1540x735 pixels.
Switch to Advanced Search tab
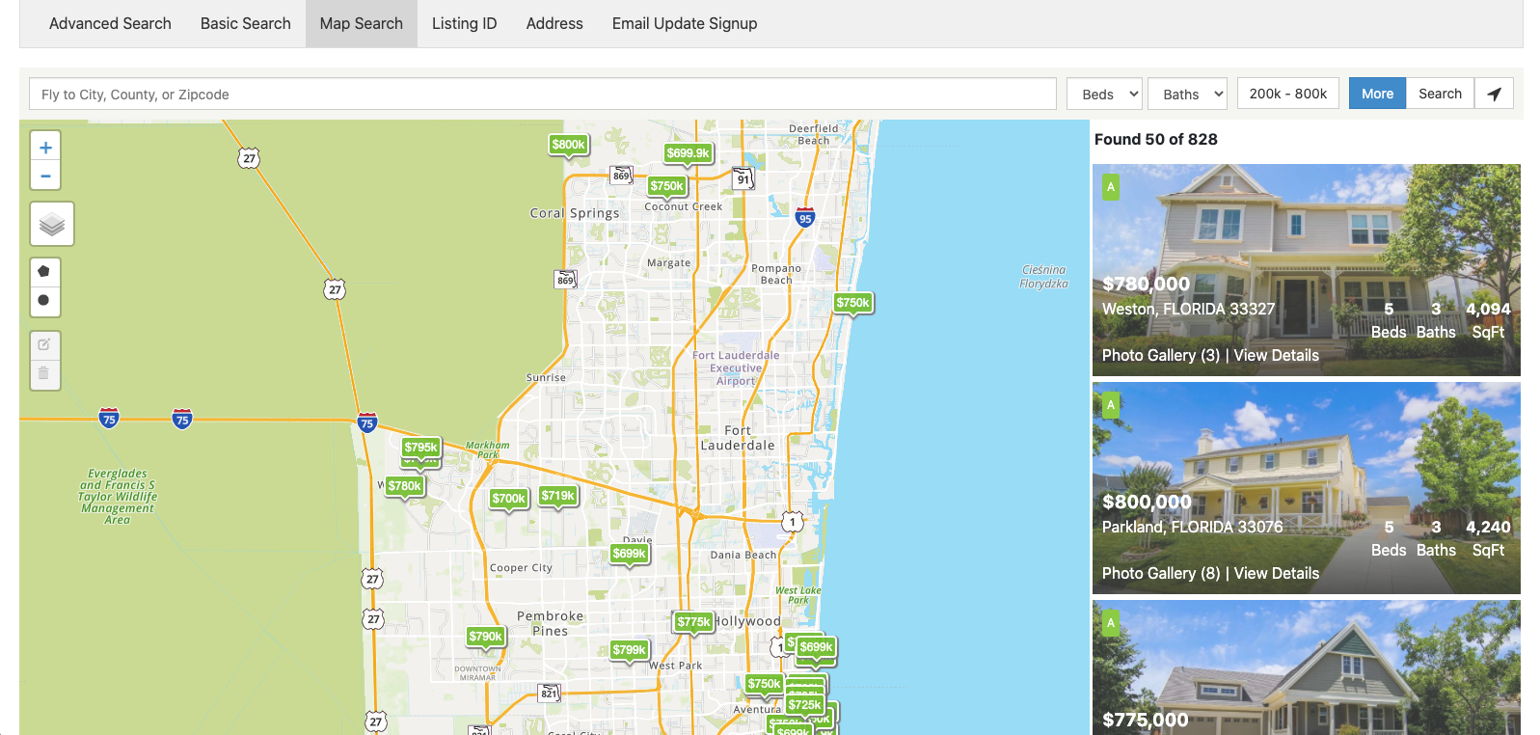[x=110, y=23]
